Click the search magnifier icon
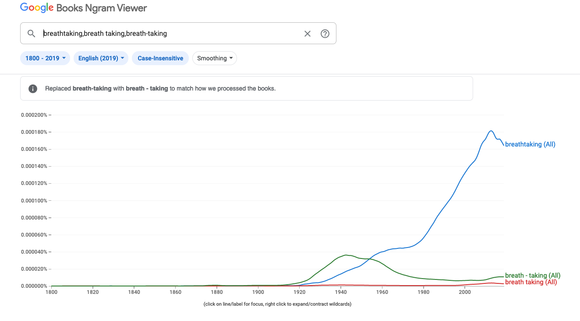580x321 pixels. click(31, 34)
